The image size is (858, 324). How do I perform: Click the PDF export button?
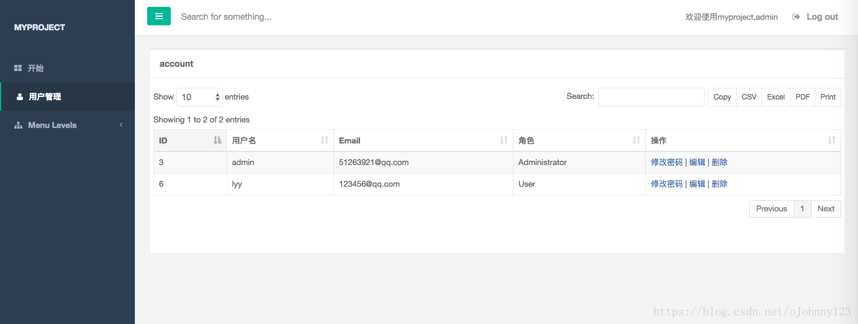[802, 97]
